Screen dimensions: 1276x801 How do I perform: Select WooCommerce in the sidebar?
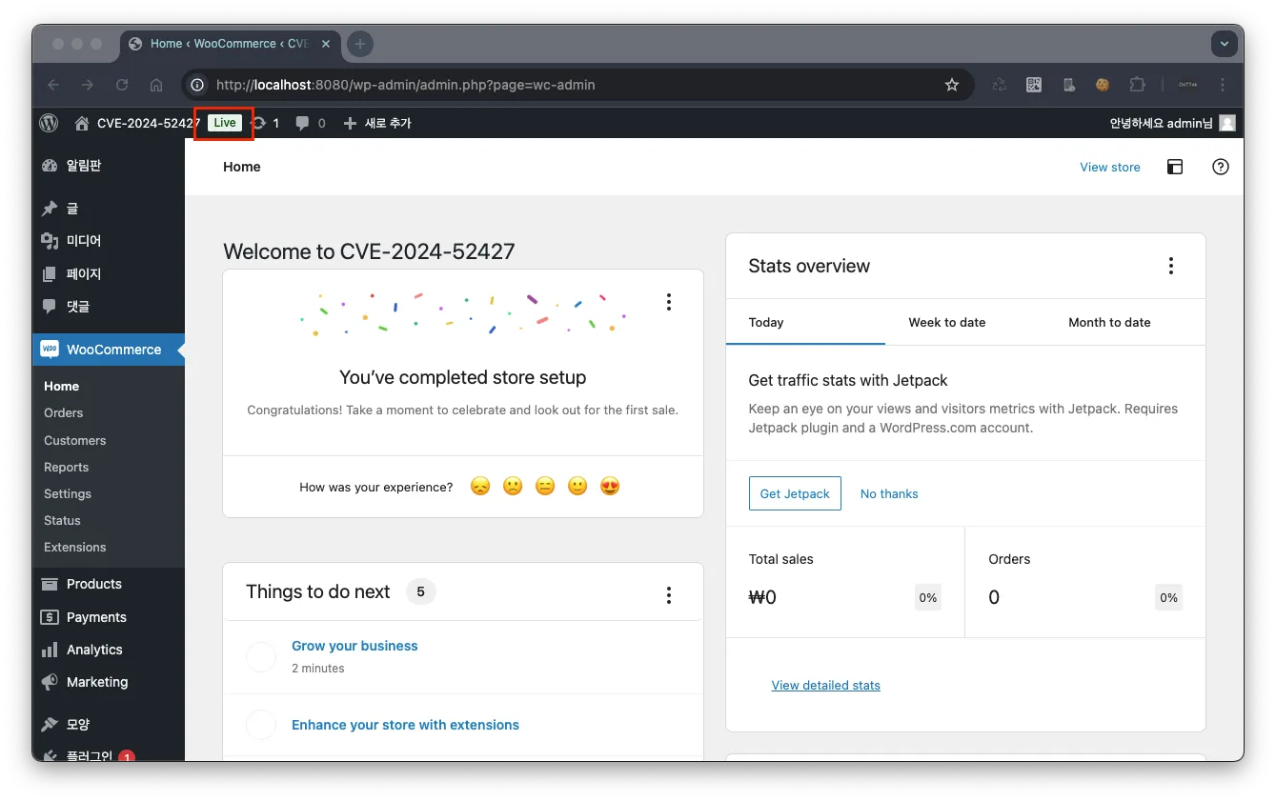(108, 350)
